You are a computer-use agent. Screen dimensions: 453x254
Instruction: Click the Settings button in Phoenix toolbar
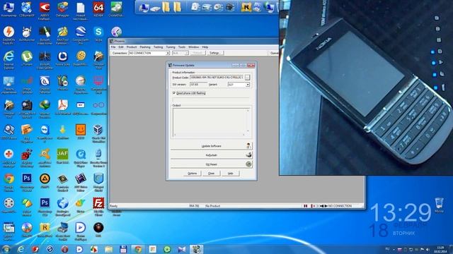214,53
